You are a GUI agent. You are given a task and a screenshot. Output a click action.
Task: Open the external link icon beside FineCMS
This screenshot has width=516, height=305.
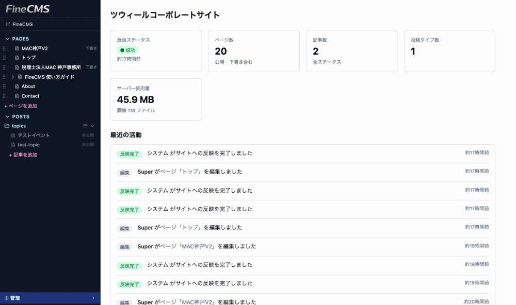pyautogui.click(x=8, y=24)
